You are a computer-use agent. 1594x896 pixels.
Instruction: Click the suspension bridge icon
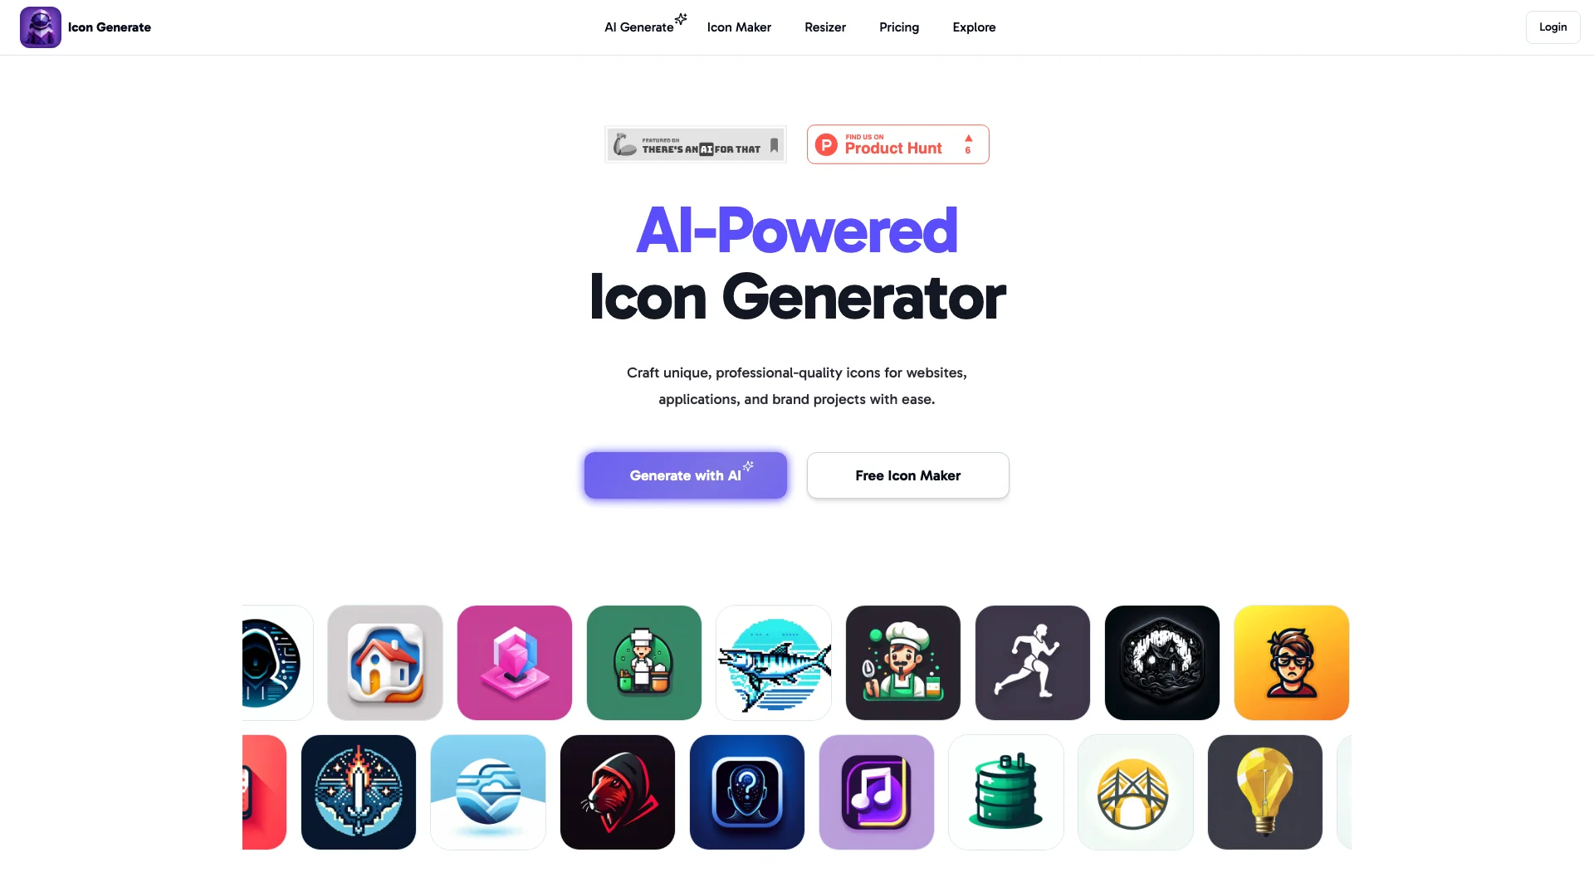coord(1135,792)
